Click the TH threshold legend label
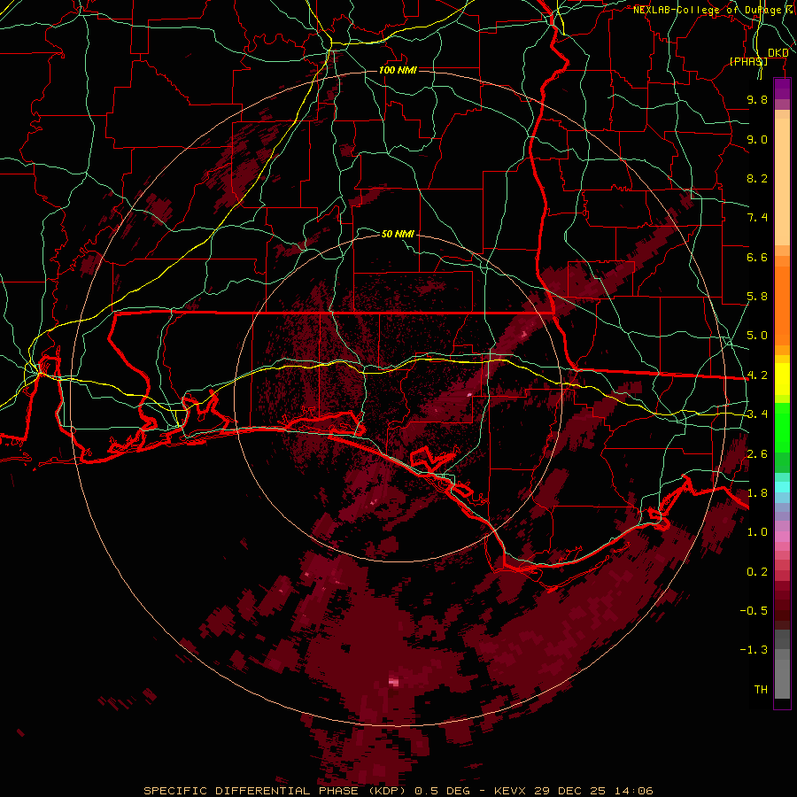 (x=761, y=690)
